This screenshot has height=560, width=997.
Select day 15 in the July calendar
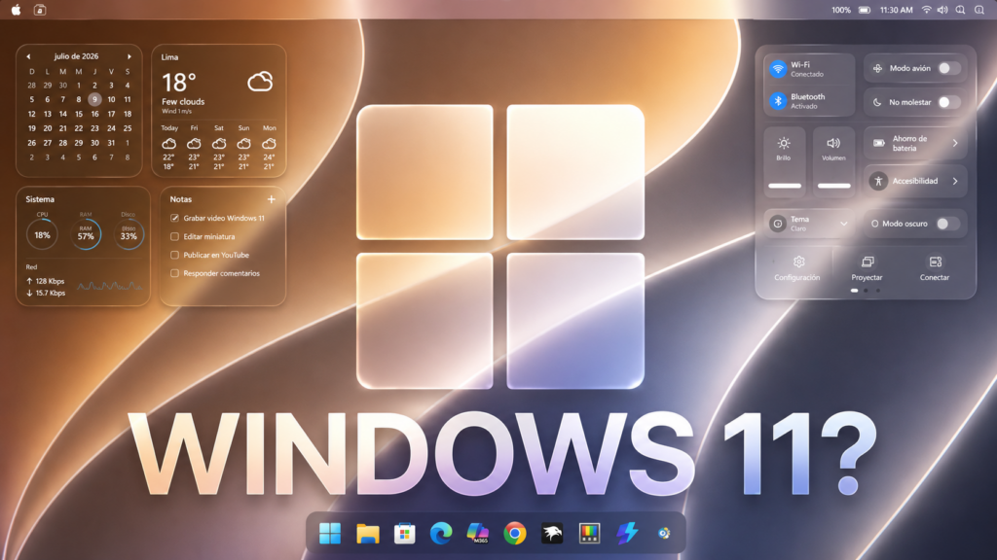tap(79, 115)
